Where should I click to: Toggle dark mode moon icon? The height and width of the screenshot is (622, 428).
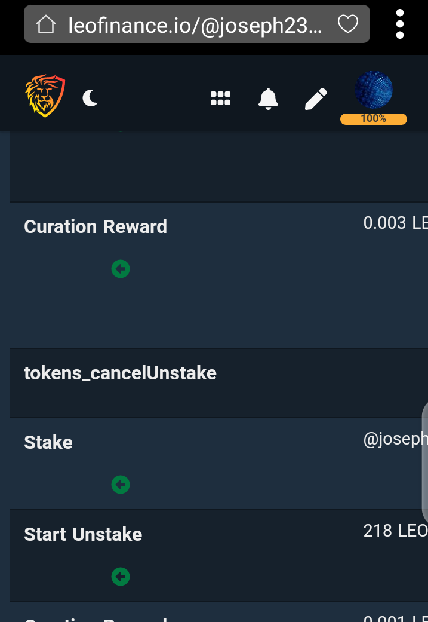(90, 97)
